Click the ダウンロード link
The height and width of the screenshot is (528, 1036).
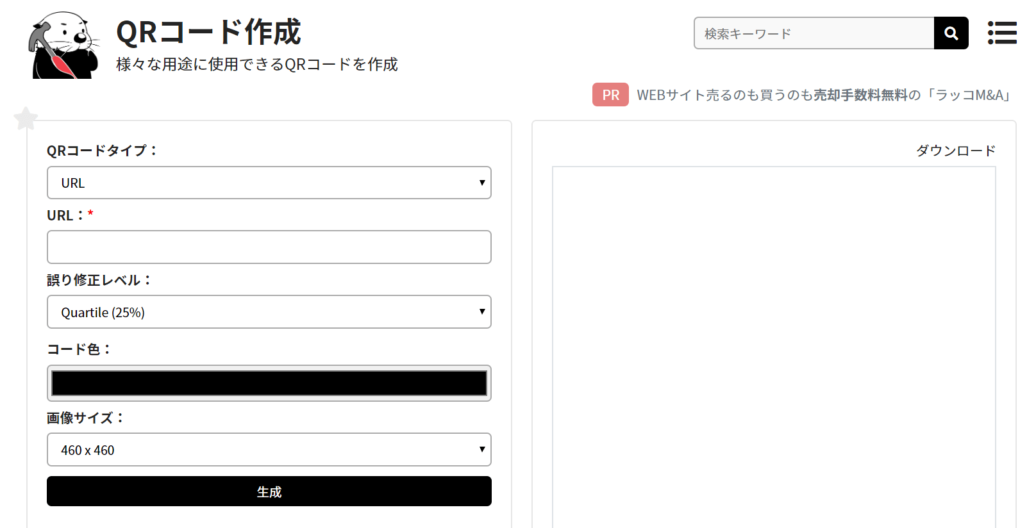point(955,151)
